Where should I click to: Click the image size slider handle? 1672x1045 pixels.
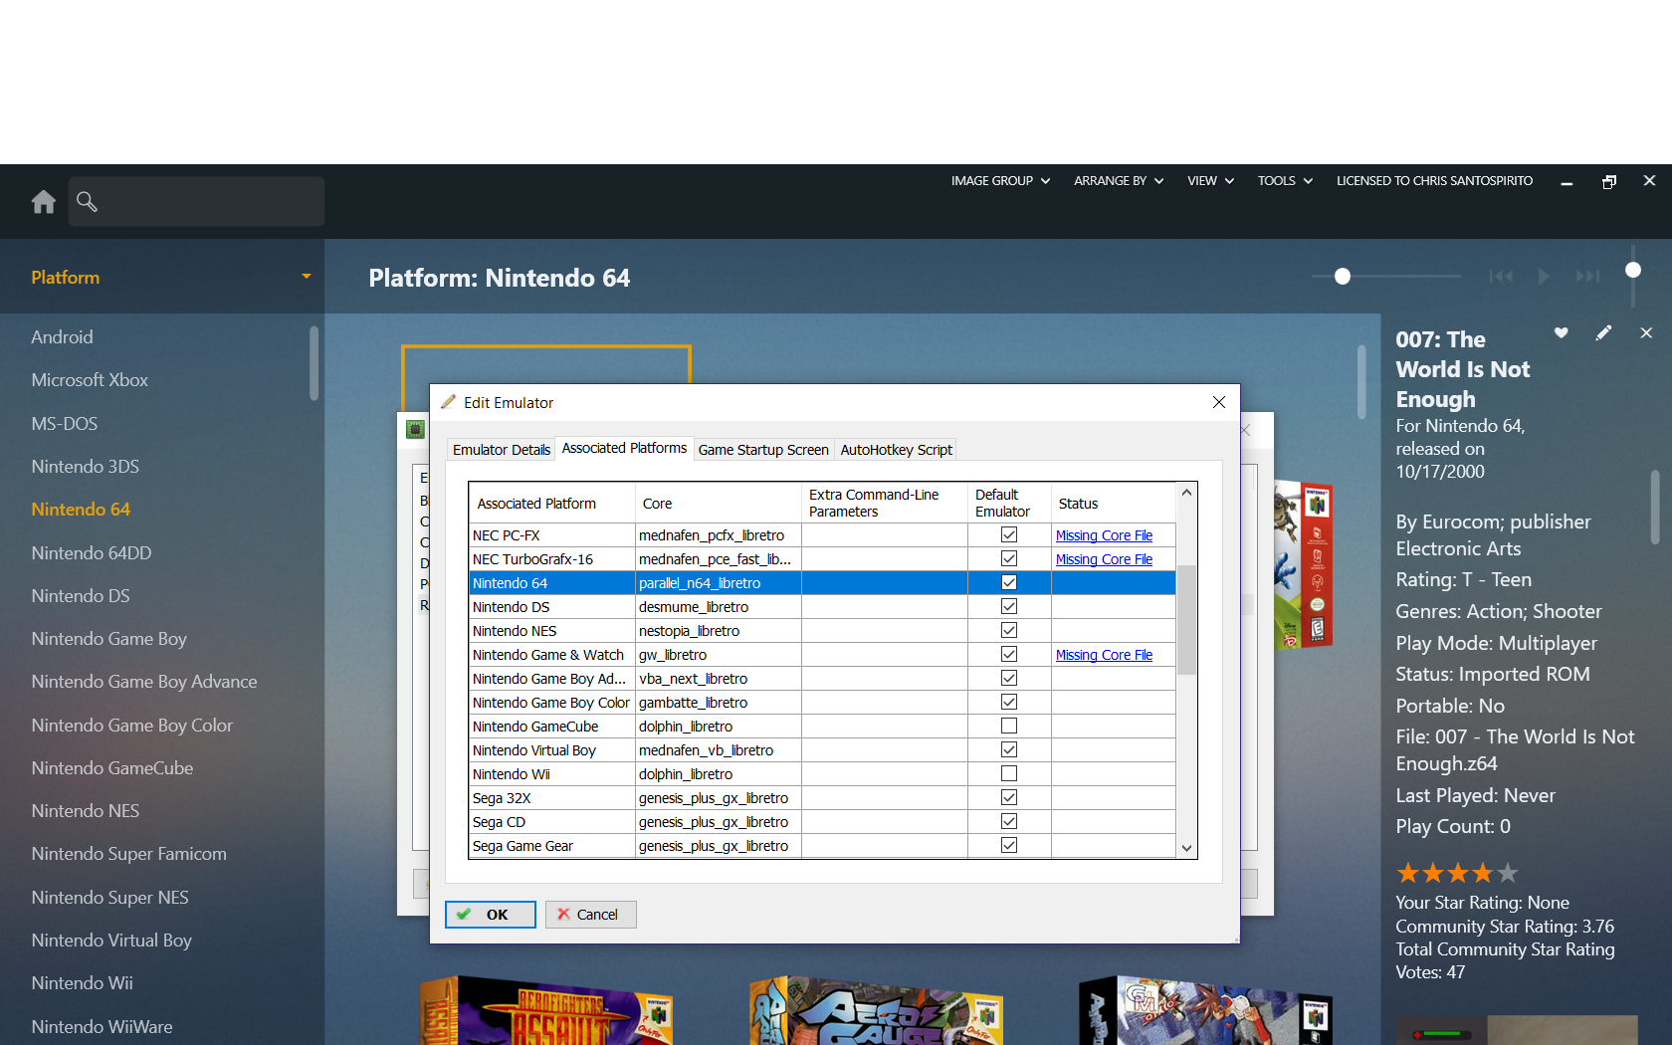1343,276
